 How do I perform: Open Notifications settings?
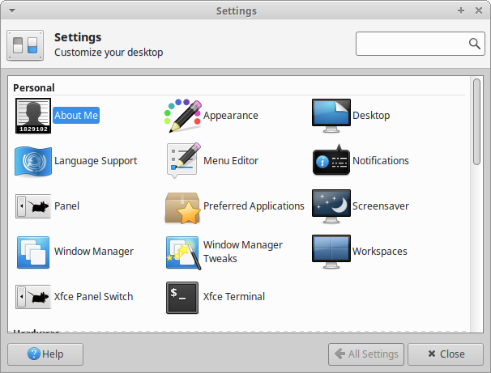[x=331, y=161]
